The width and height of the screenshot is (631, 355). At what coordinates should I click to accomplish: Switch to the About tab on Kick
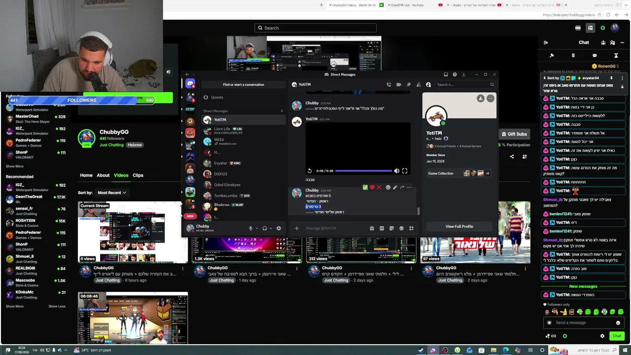[103, 176]
